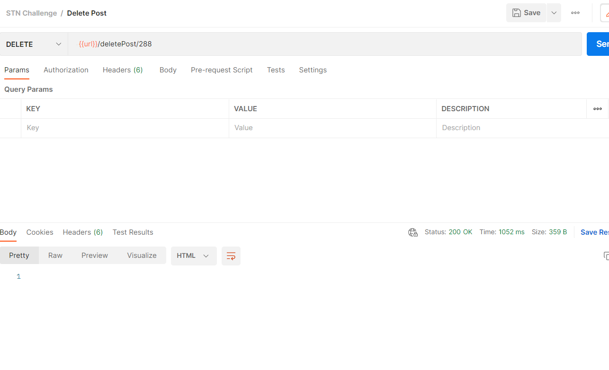Open the response Cookies tab
Viewport: 609px width, 370px height.
tap(40, 232)
